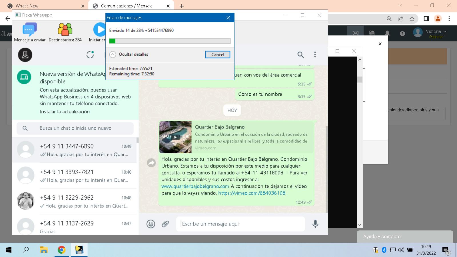The height and width of the screenshot is (257, 457).
Task: Open Chrome from taskbar
Action: pos(61,250)
